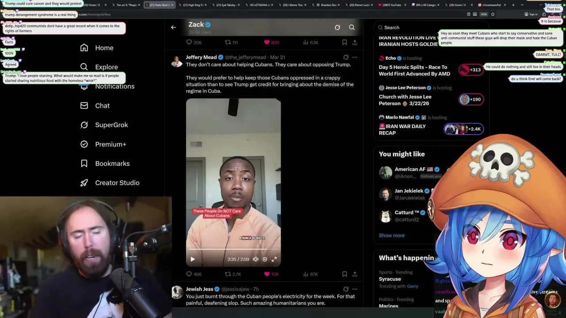Open Gerry link under Syracuse trend

coord(413,286)
